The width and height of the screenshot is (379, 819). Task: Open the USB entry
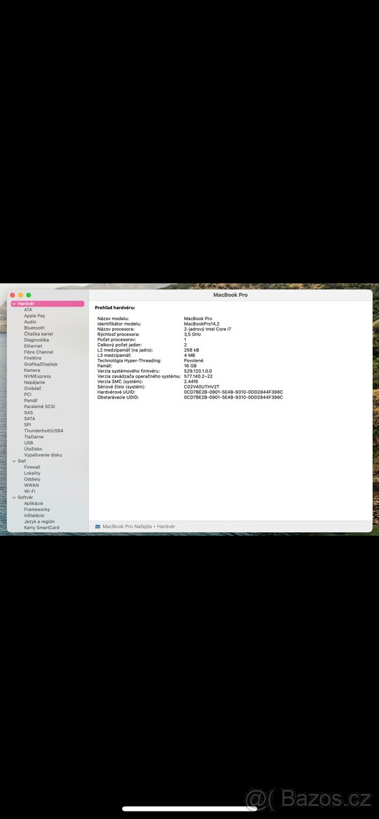(x=29, y=443)
